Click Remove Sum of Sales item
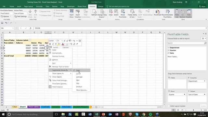The height and width of the screenshot is (117, 208). click(x=60, y=67)
